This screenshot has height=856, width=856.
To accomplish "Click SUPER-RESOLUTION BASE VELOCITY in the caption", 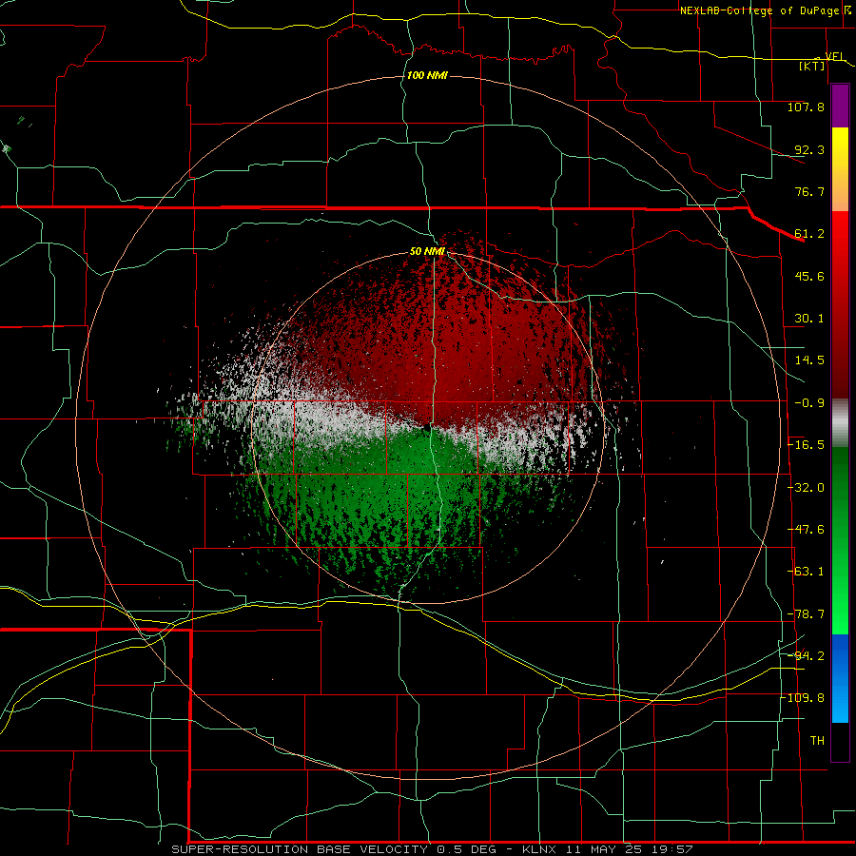I will [x=300, y=849].
